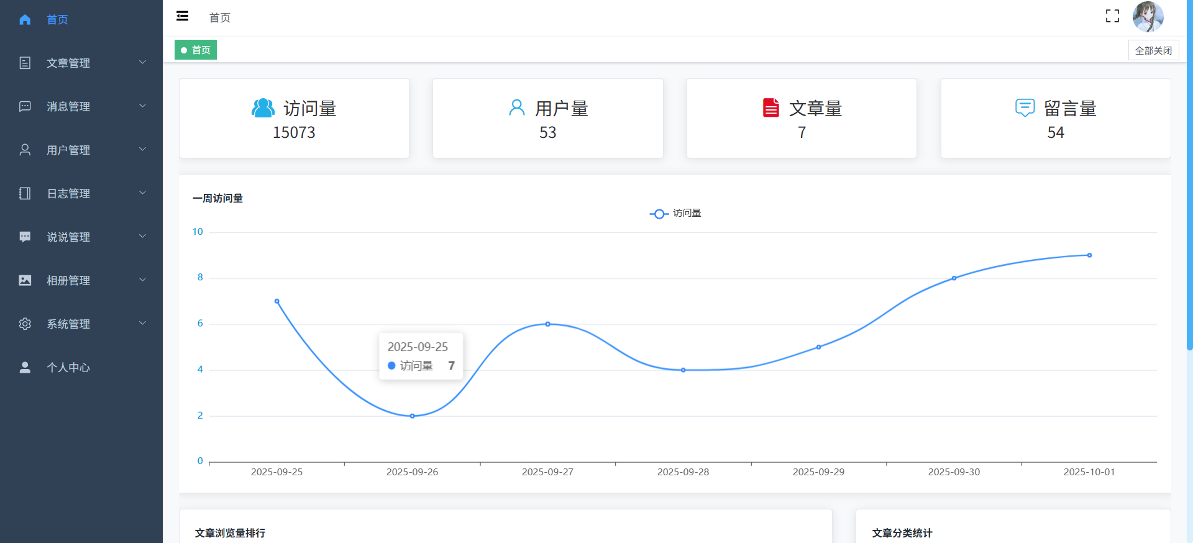Click the 系统管理 gear icon
The height and width of the screenshot is (543, 1193).
pos(25,324)
